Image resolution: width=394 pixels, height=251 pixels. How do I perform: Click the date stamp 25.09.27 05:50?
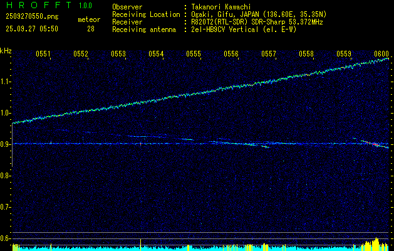[x=32, y=29]
